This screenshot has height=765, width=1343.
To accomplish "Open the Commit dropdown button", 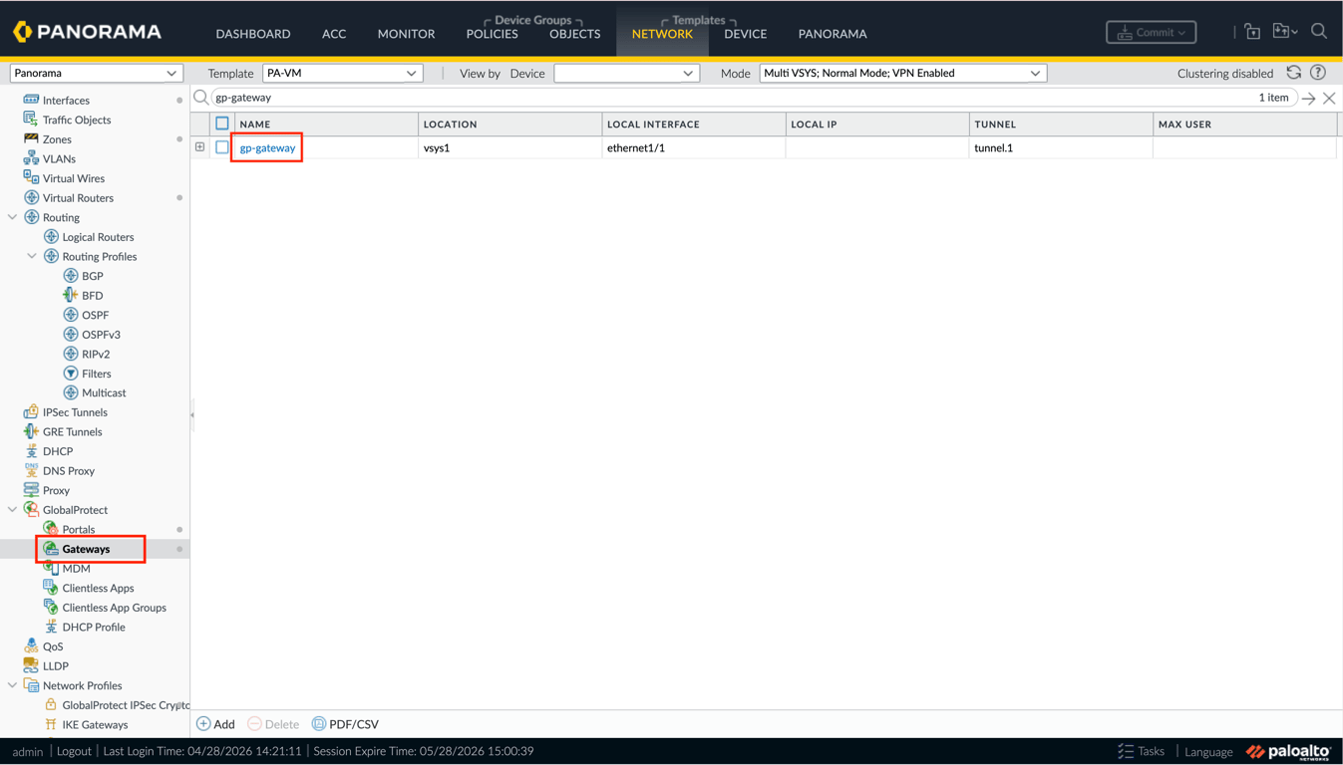I will (x=1152, y=32).
